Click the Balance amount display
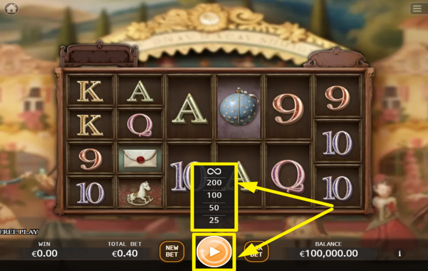 329,253
